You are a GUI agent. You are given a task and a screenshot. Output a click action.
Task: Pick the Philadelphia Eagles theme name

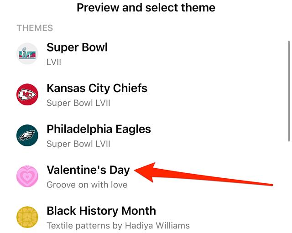pyautogui.click(x=99, y=129)
